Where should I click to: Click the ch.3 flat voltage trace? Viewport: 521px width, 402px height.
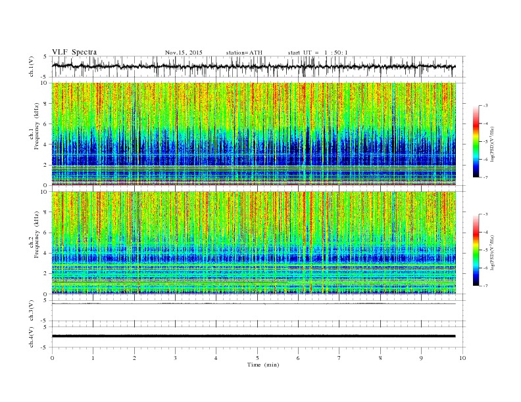click(x=253, y=303)
